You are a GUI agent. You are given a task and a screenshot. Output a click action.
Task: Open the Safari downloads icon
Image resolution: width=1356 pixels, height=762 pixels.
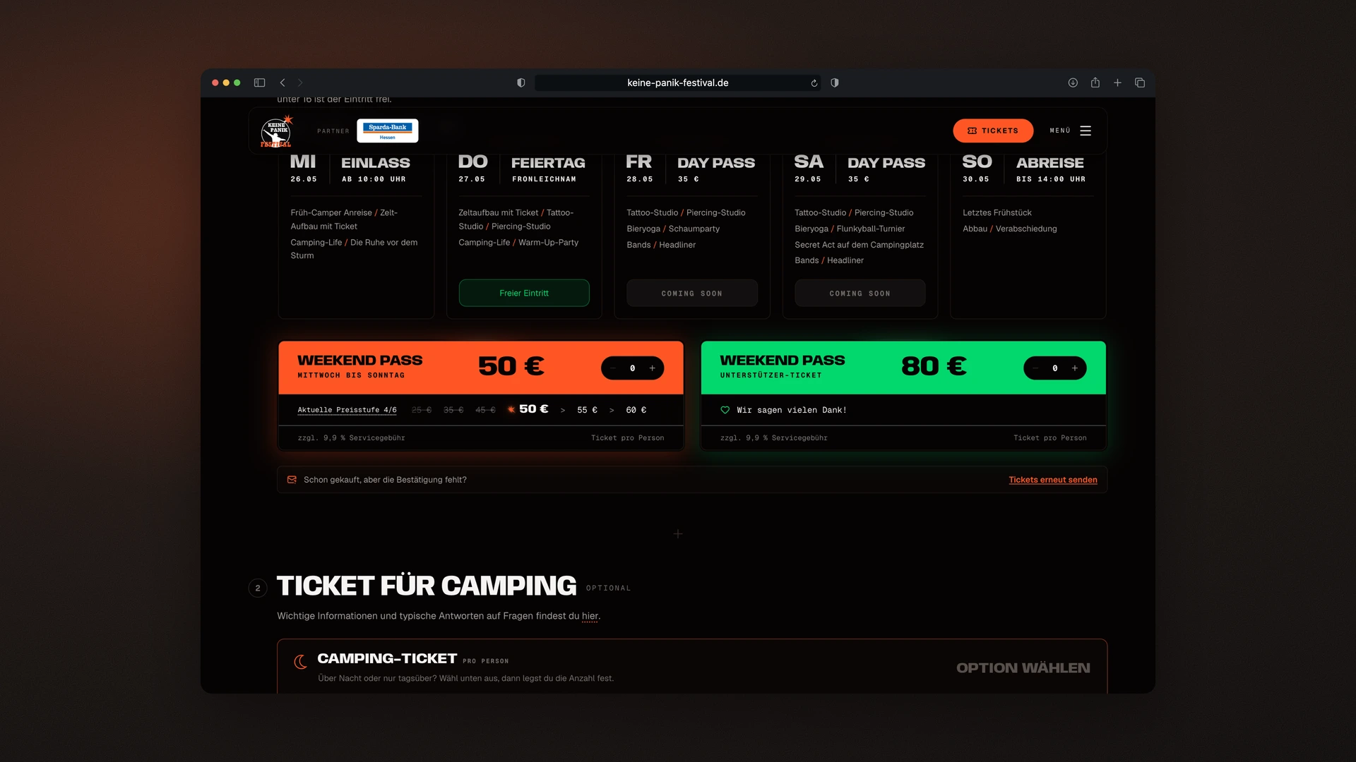[x=1073, y=83]
